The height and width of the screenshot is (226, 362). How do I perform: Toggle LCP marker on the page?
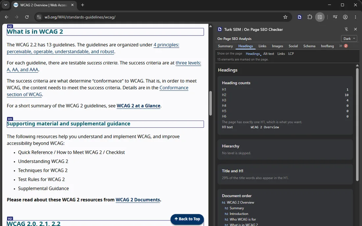pyautogui.click(x=291, y=54)
